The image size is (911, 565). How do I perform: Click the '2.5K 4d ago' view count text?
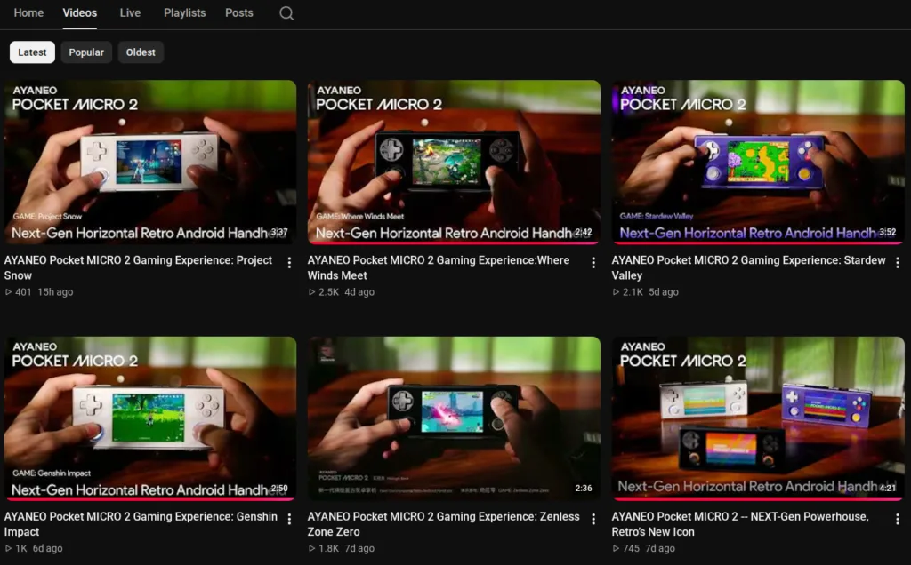[342, 291]
